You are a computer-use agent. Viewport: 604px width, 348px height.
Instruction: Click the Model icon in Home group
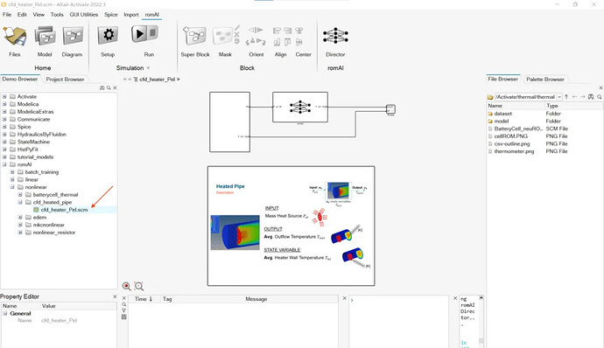click(x=45, y=36)
